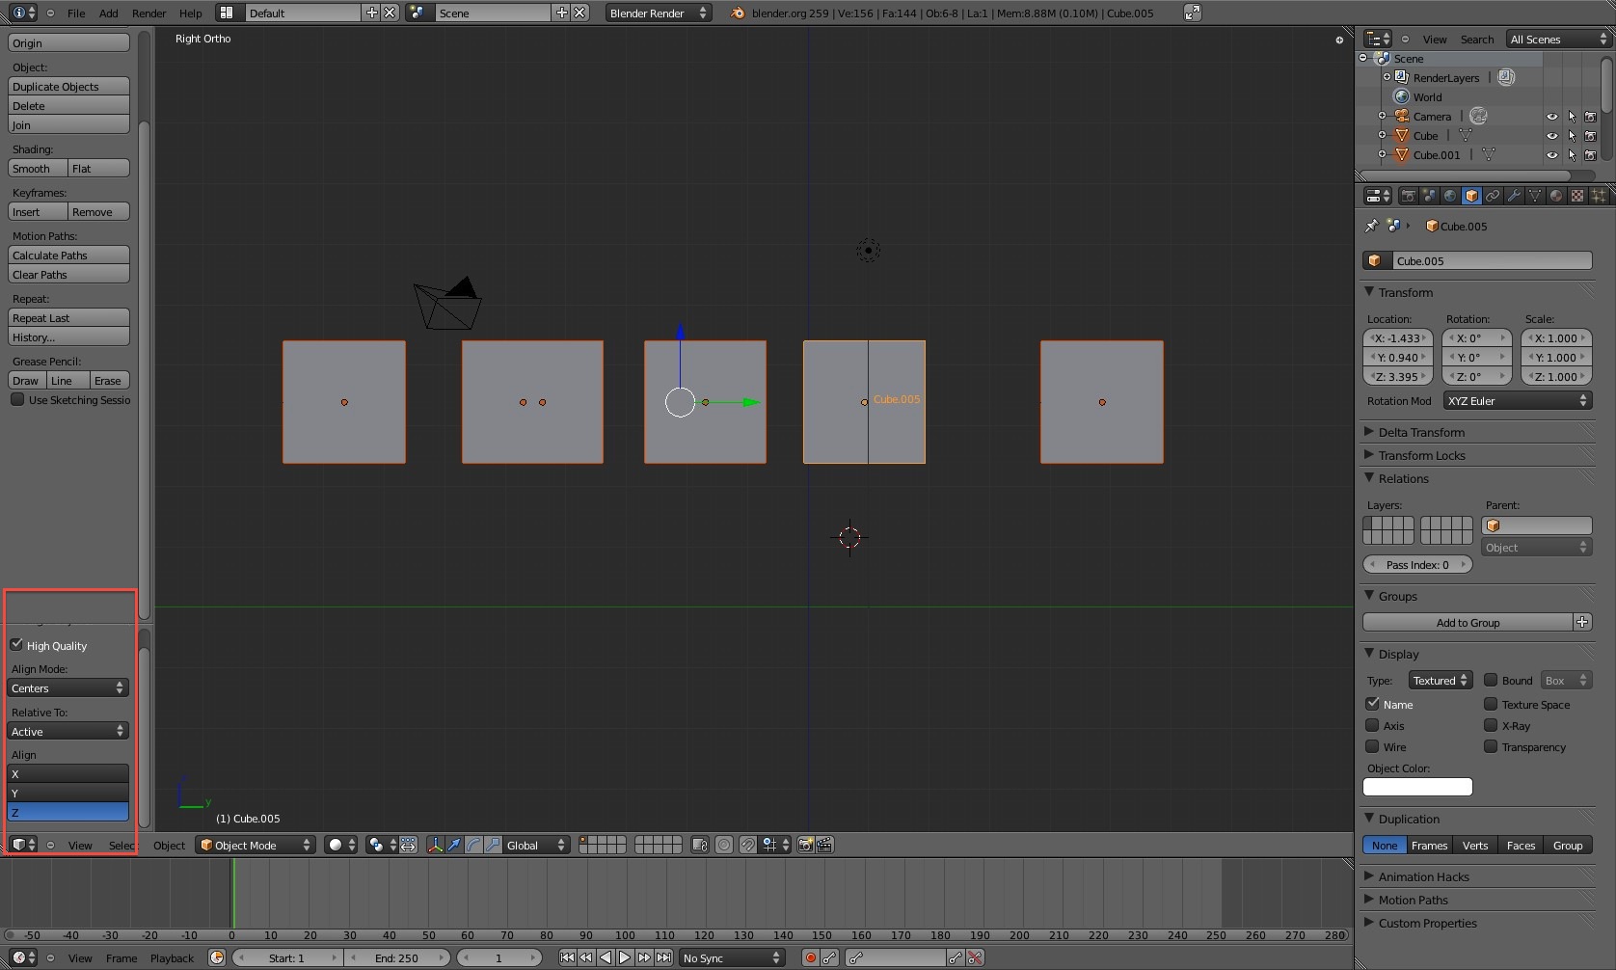Image resolution: width=1616 pixels, height=970 pixels.
Task: Click the Join button
Action: pyautogui.click(x=68, y=124)
